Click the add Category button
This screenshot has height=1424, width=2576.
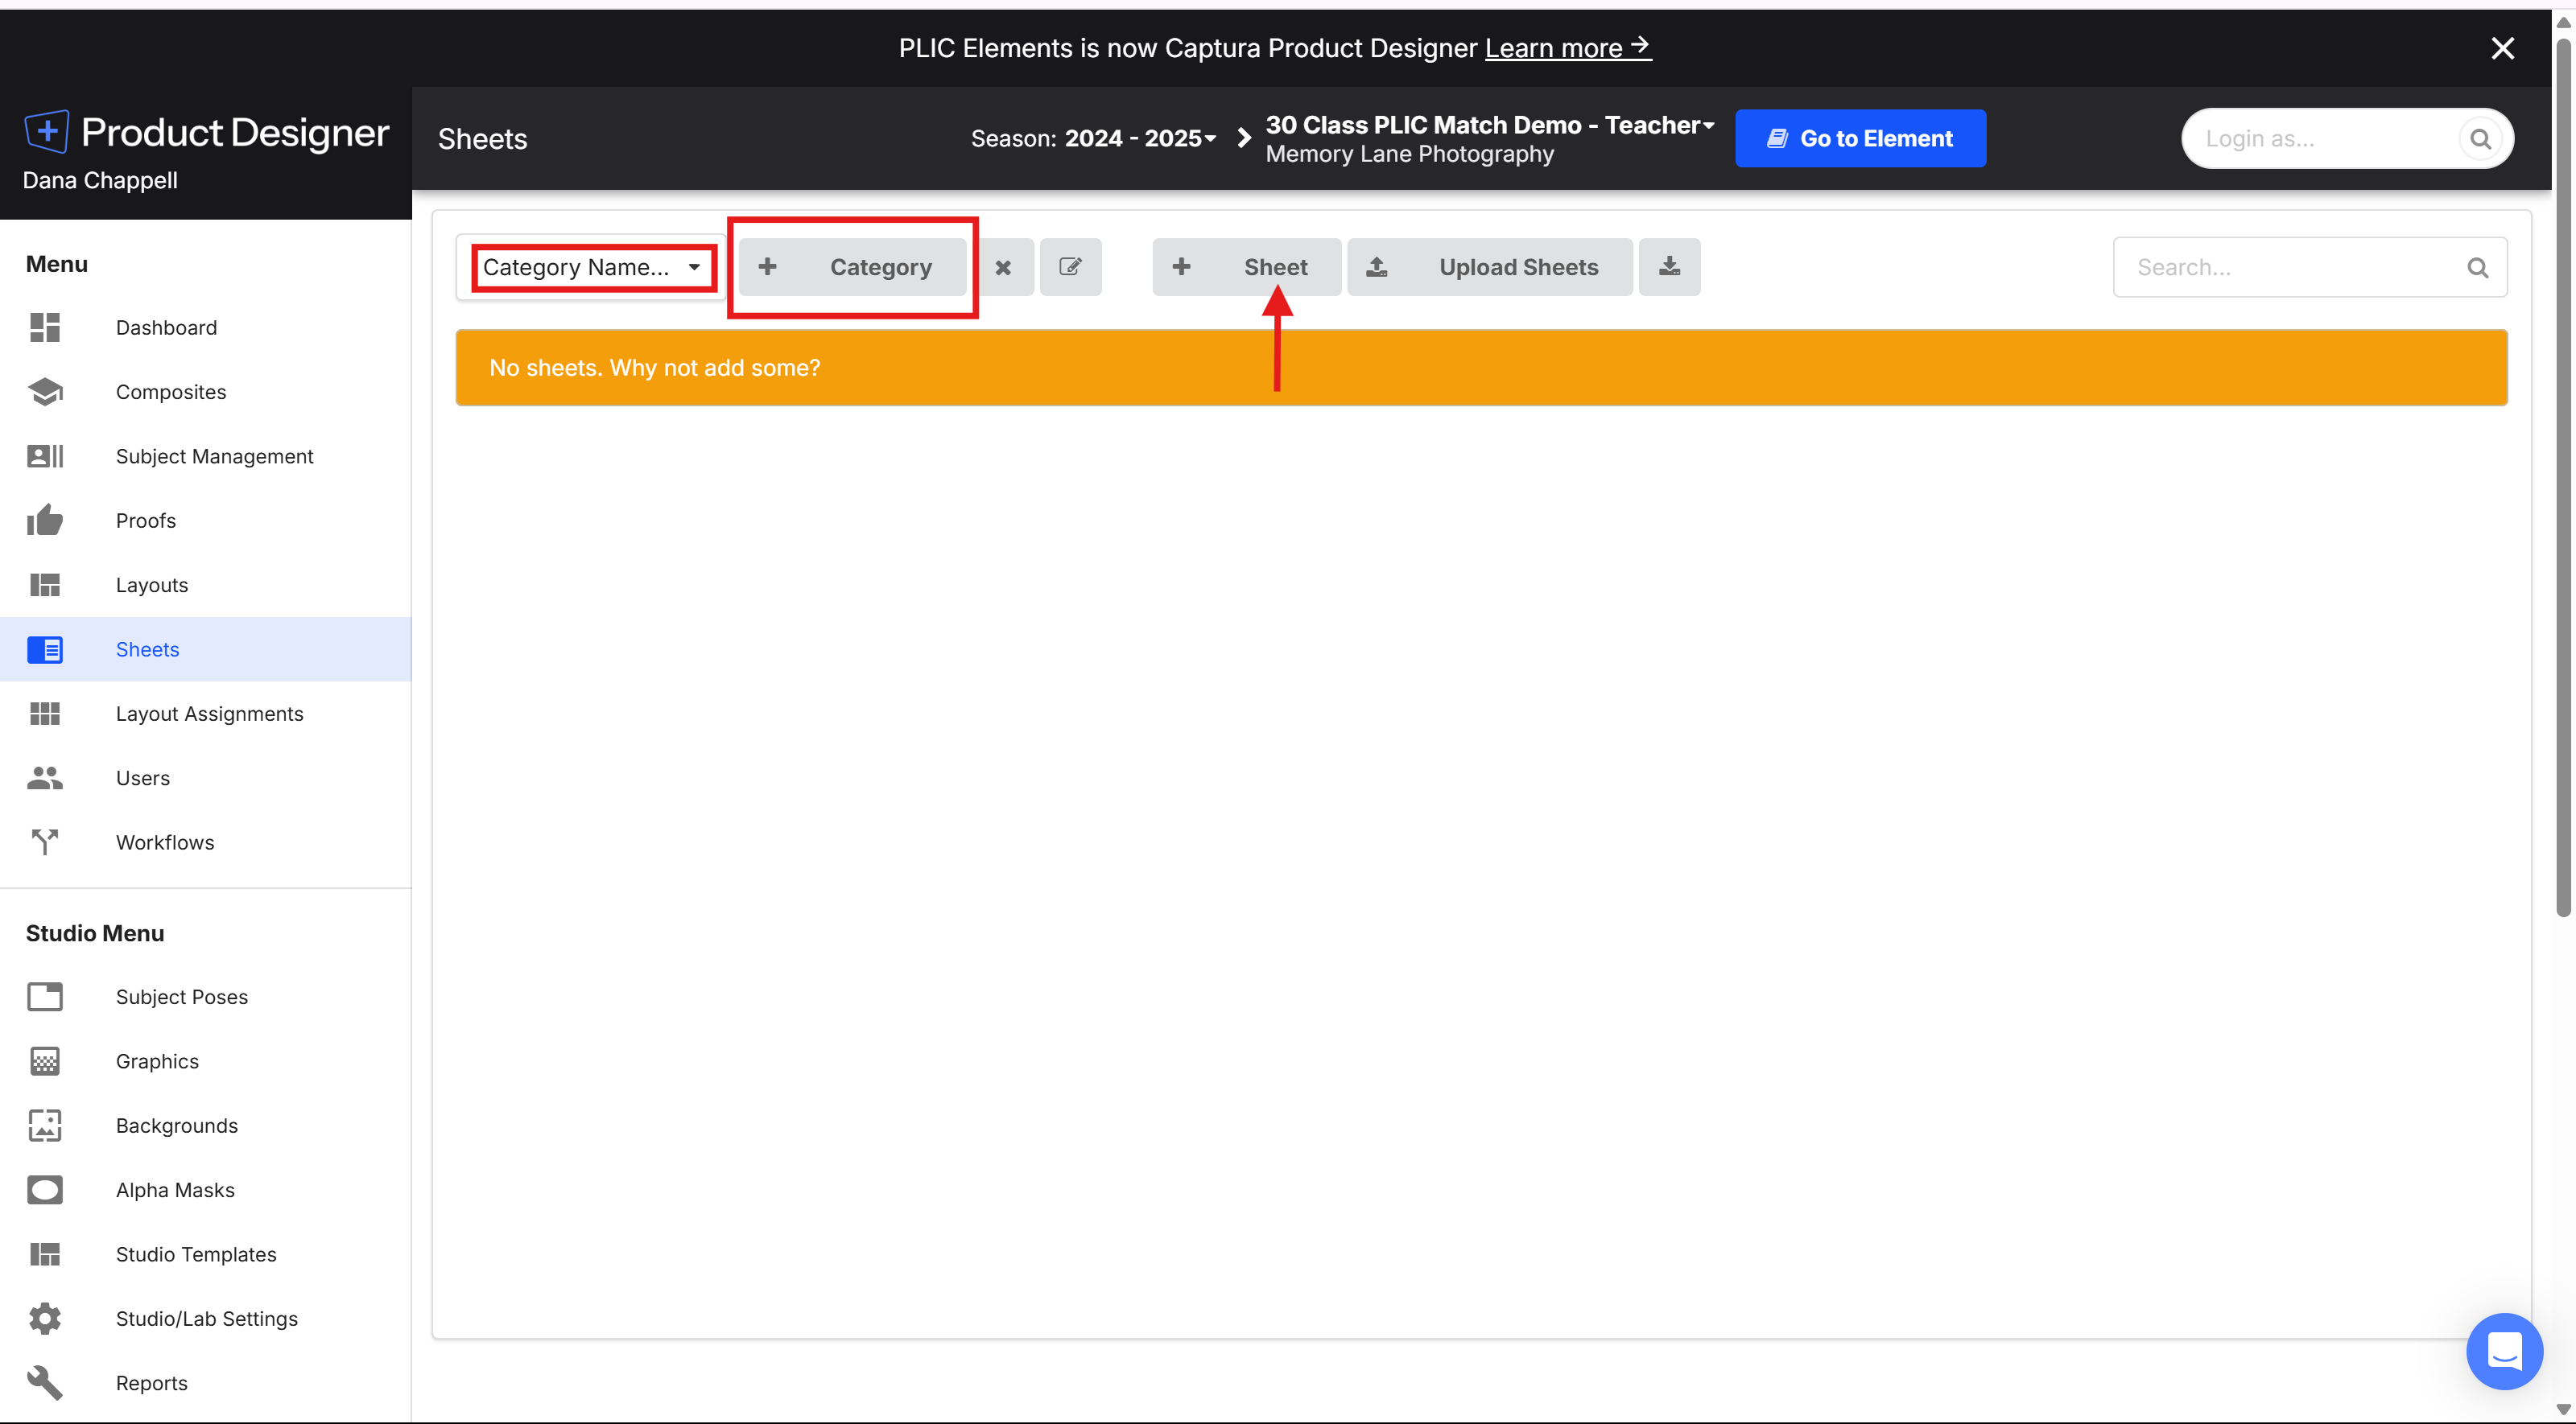[x=852, y=267]
